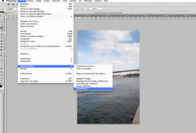Select the Path Selection tool

2,65
